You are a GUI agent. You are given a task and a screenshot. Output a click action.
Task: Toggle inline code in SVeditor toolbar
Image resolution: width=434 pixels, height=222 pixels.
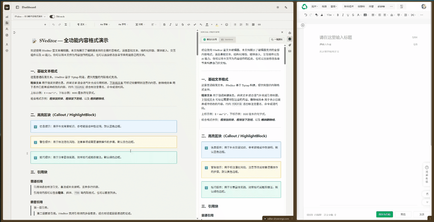coord(189,24)
